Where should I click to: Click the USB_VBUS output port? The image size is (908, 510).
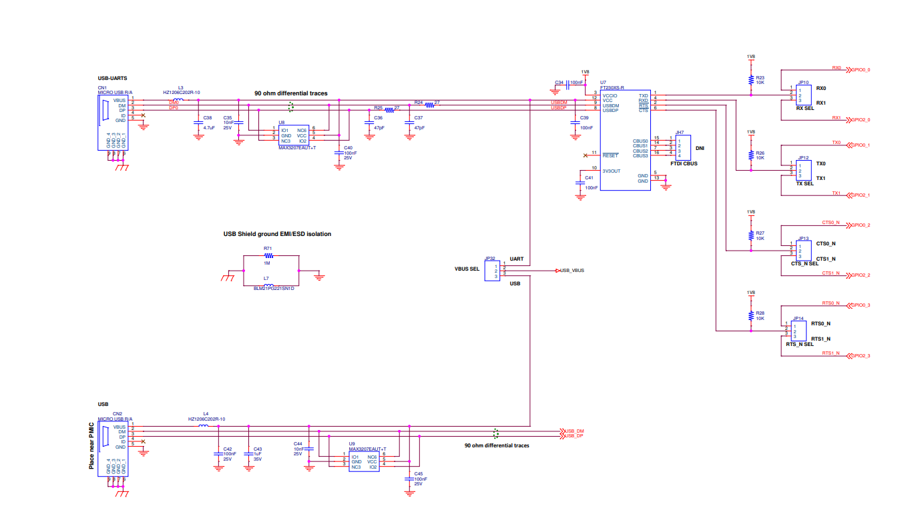point(570,271)
